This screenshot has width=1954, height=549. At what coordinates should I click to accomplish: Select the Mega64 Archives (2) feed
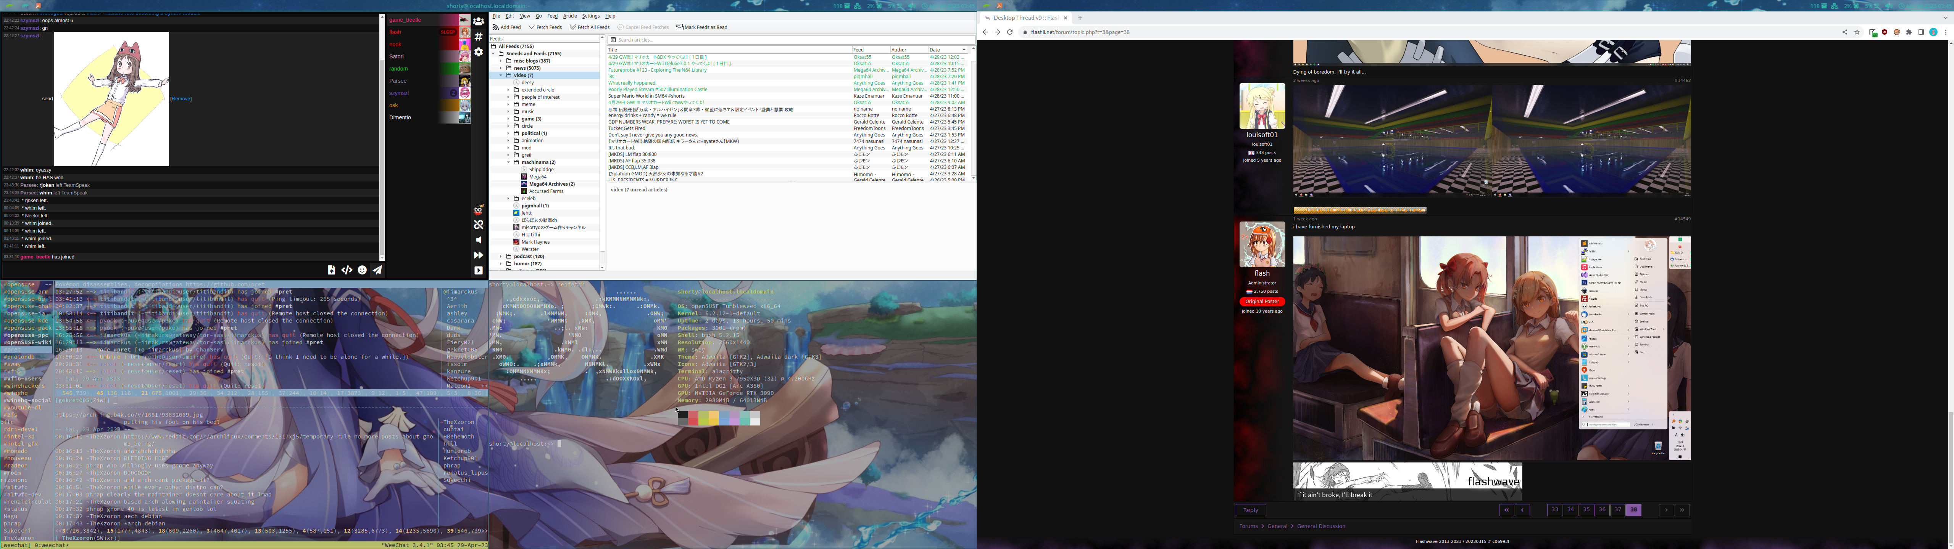[551, 183]
